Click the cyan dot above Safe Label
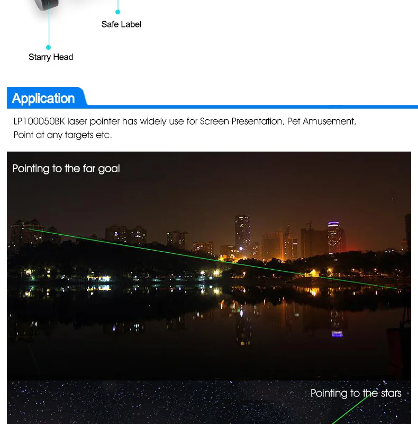418x424 pixels. (118, 12)
